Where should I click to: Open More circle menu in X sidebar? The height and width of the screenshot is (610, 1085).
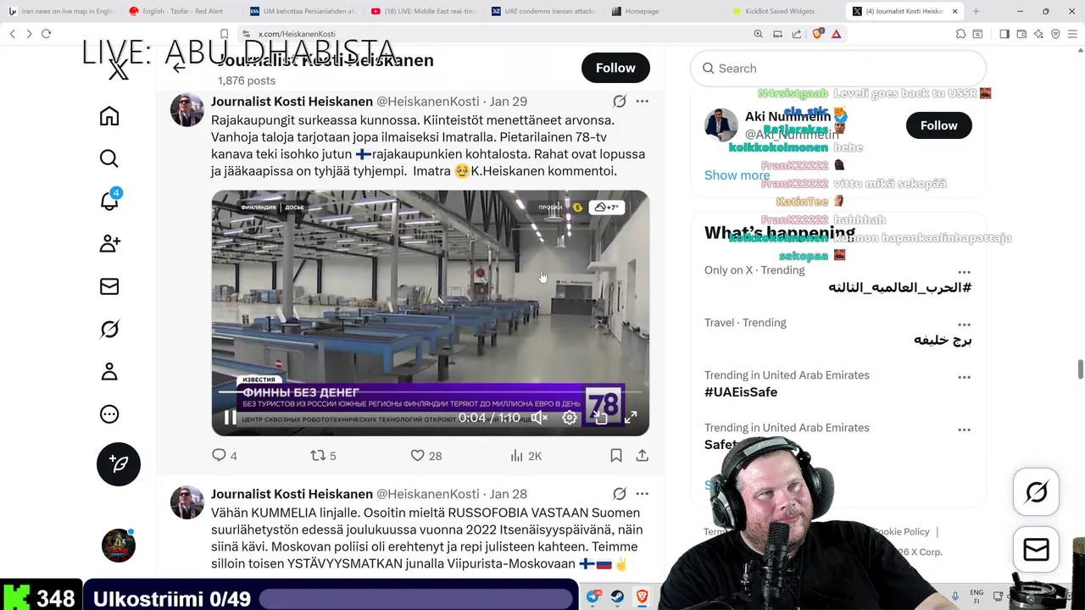[x=109, y=414]
